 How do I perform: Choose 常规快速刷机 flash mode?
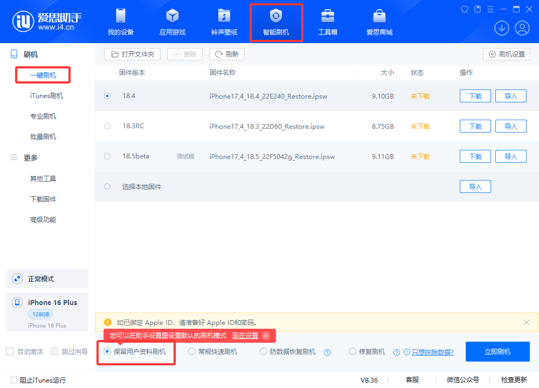click(x=192, y=351)
